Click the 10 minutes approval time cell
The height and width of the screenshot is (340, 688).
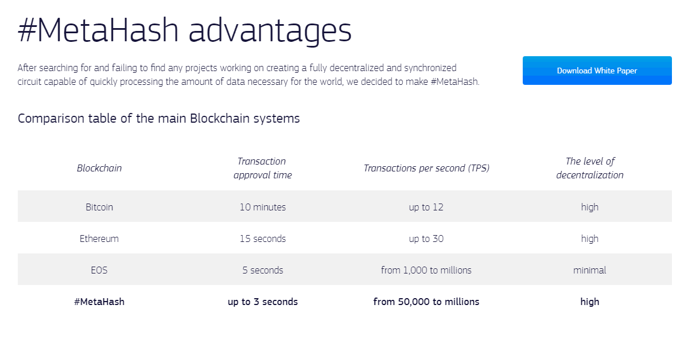point(262,206)
